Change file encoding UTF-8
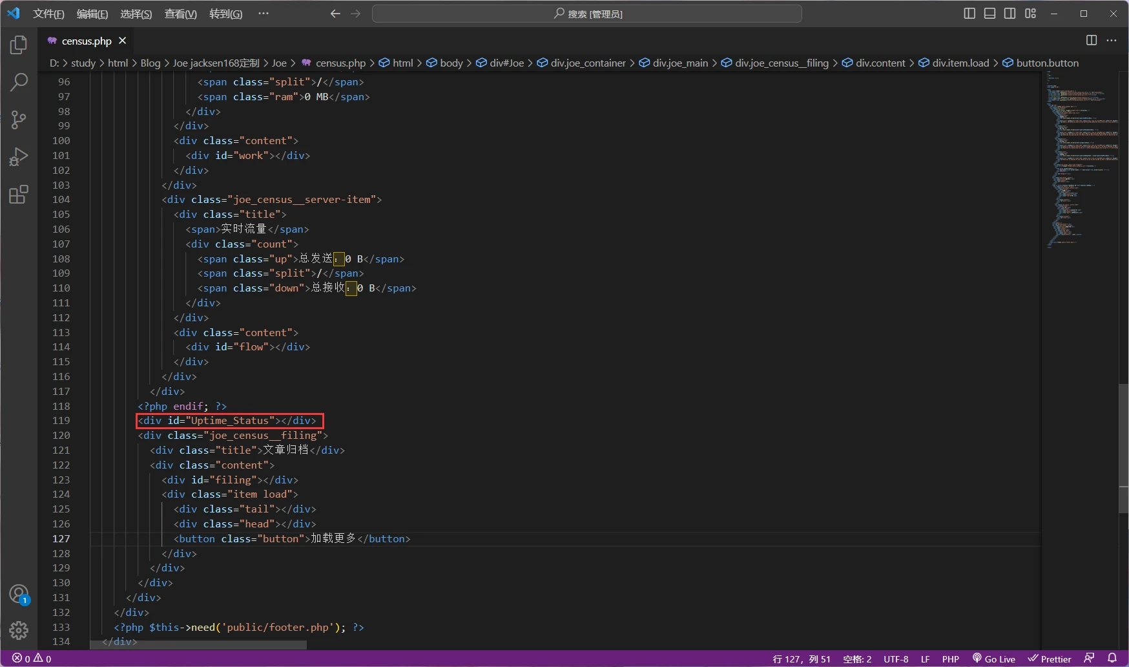Screen dimensions: 1129x667 coord(896,659)
